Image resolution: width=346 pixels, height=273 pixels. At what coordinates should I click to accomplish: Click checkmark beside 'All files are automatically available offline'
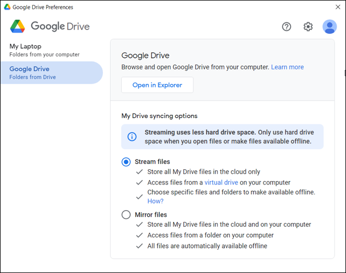140,246
